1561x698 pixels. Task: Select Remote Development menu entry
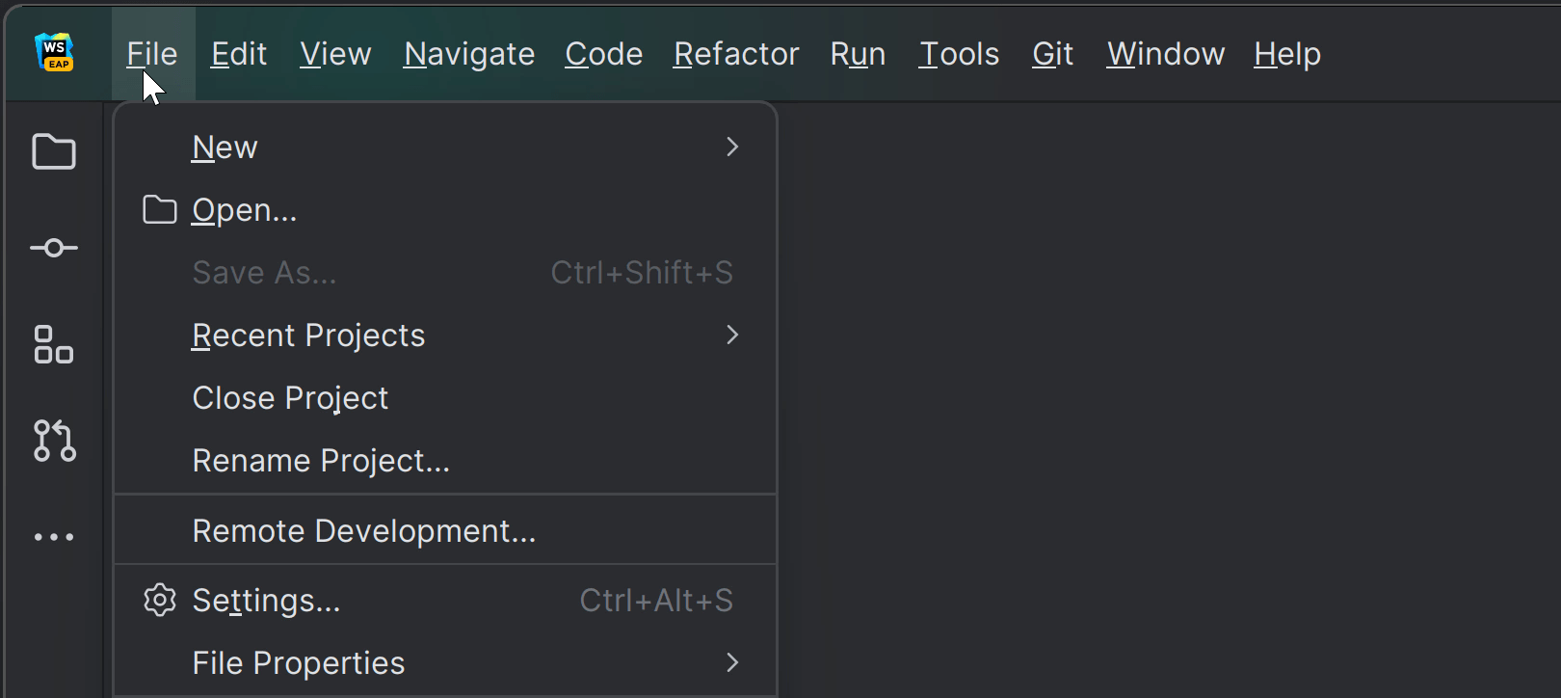point(363,531)
